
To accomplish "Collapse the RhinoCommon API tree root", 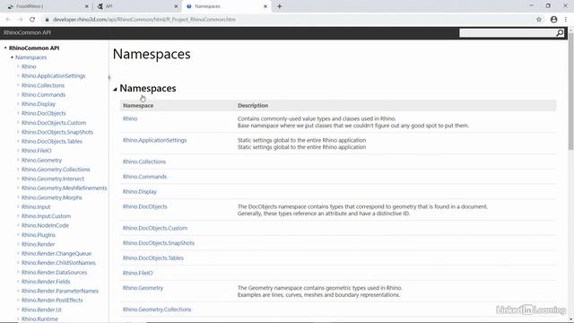I will (5, 48).
